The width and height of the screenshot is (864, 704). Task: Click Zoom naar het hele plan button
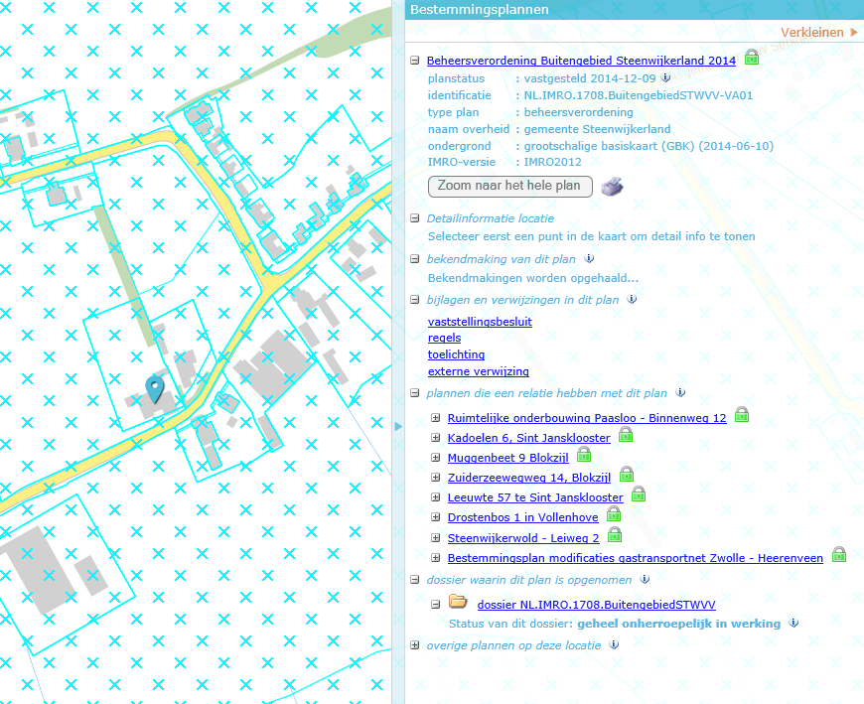[x=509, y=187]
